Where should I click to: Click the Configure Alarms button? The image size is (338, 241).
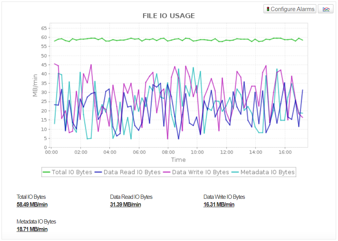(290, 9)
